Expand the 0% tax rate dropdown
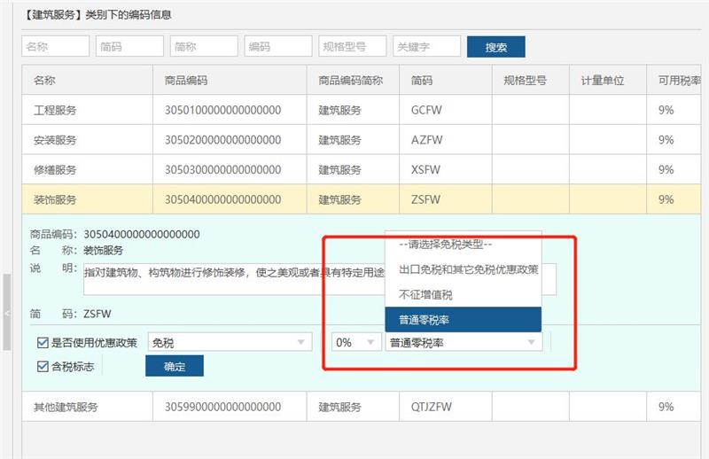 pos(354,342)
